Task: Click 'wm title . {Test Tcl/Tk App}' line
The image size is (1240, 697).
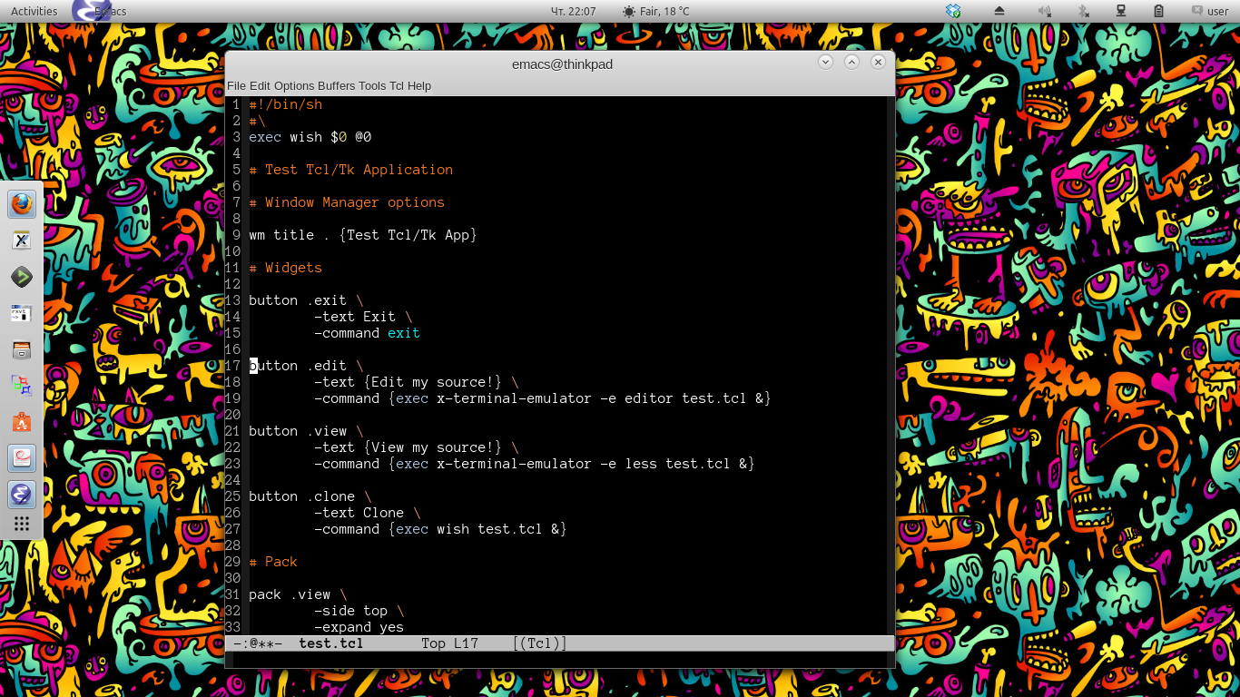Action: (x=363, y=235)
